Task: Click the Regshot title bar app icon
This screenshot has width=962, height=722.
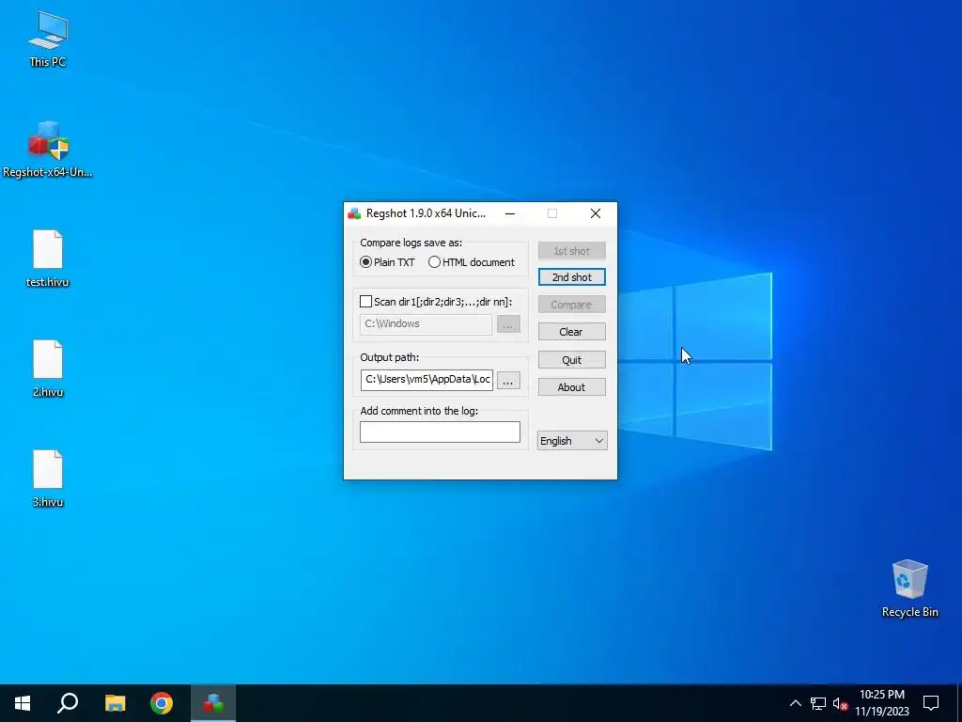Action: 354,213
